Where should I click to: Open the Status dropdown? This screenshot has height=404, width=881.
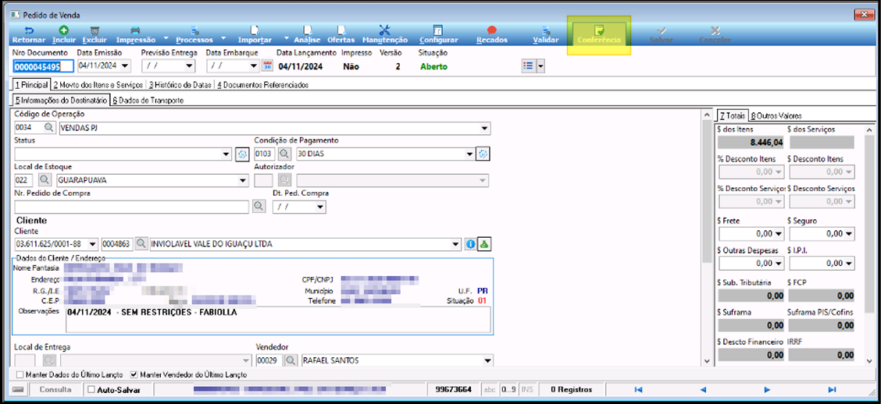pyautogui.click(x=226, y=154)
